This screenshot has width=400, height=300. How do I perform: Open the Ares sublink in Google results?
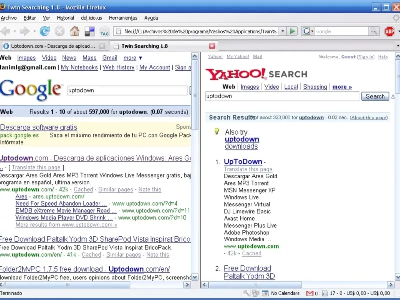click(x=21, y=197)
